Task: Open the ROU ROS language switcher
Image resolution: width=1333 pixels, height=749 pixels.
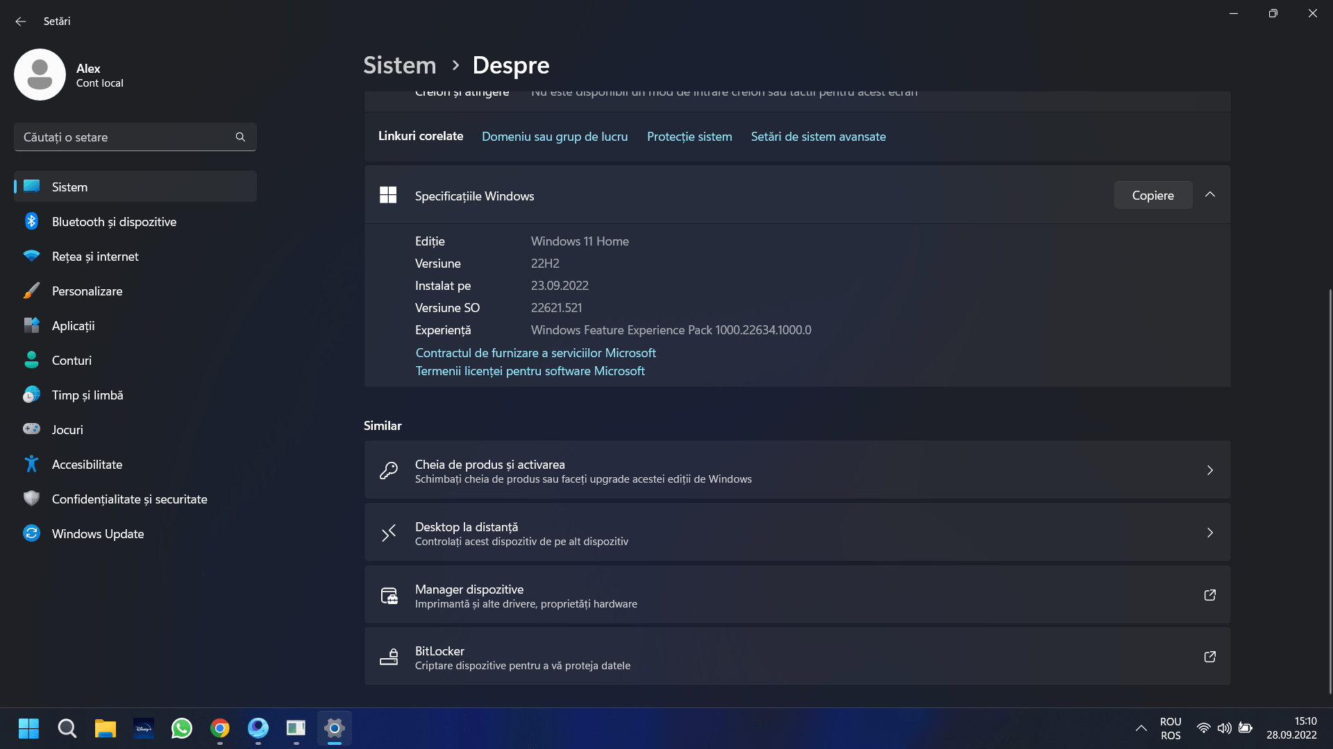Action: pos(1171,728)
